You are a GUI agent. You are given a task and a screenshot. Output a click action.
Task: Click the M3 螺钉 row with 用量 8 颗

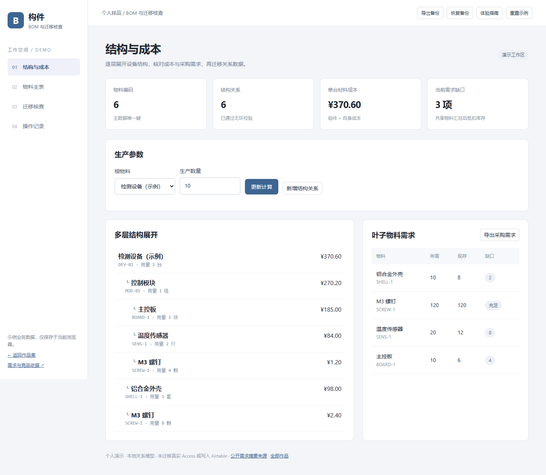[230, 419]
